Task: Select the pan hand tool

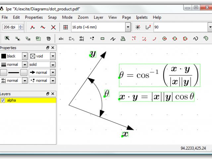Action: [48, 39]
